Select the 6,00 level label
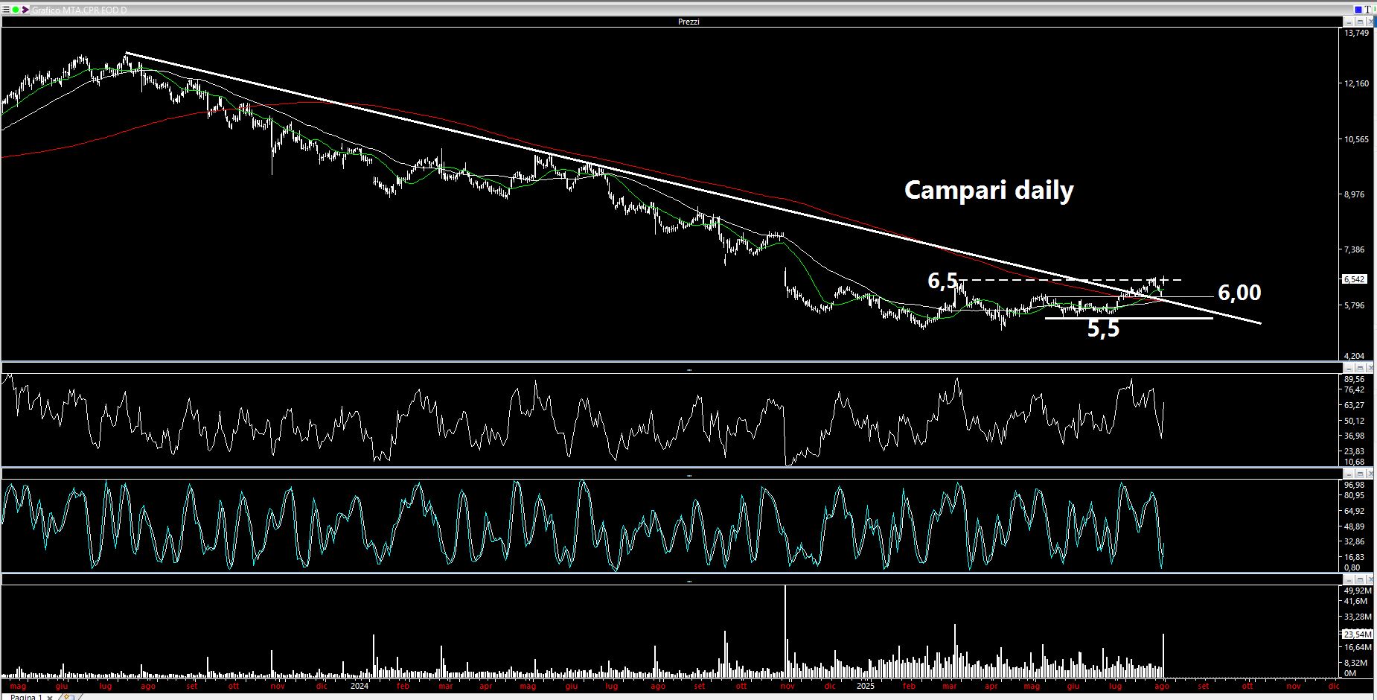The width and height of the screenshot is (1377, 700). point(1239,293)
